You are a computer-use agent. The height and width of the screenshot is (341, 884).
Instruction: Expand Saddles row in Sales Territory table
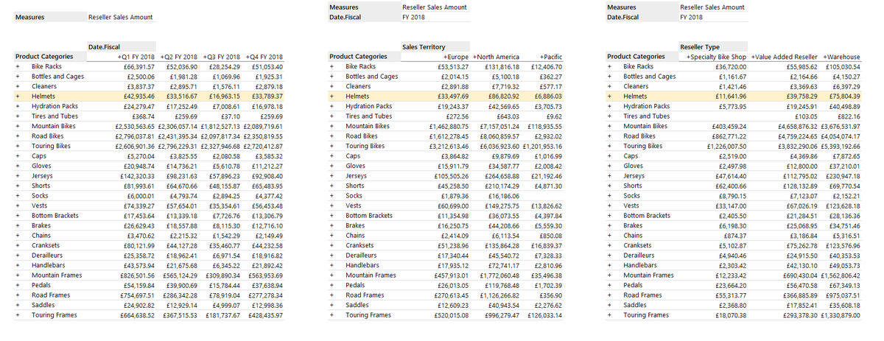coord(331,305)
